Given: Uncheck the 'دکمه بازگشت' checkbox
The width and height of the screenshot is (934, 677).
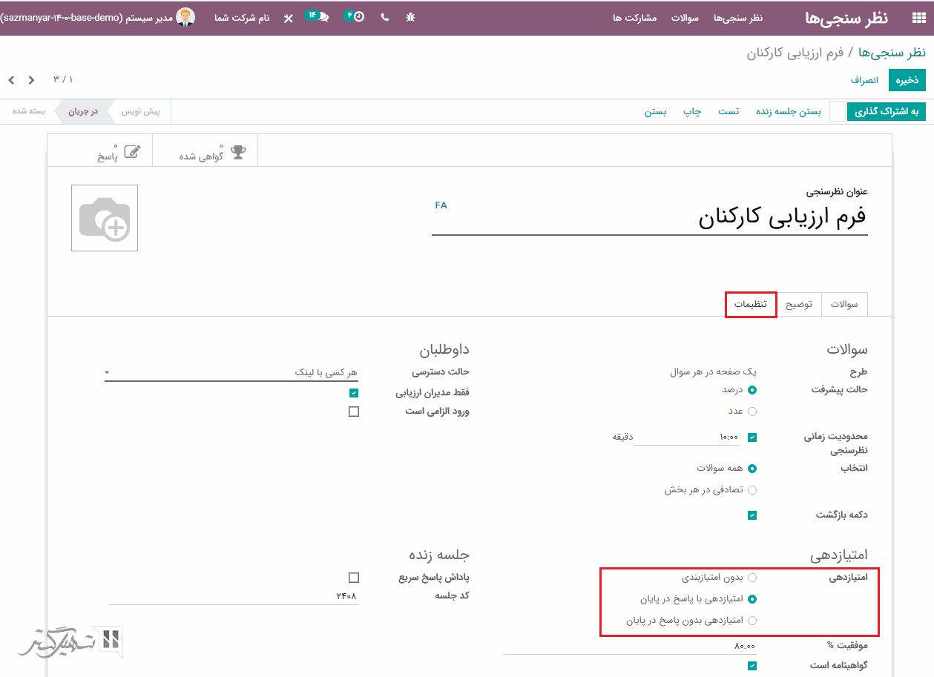Looking at the screenshot, I should (x=752, y=515).
